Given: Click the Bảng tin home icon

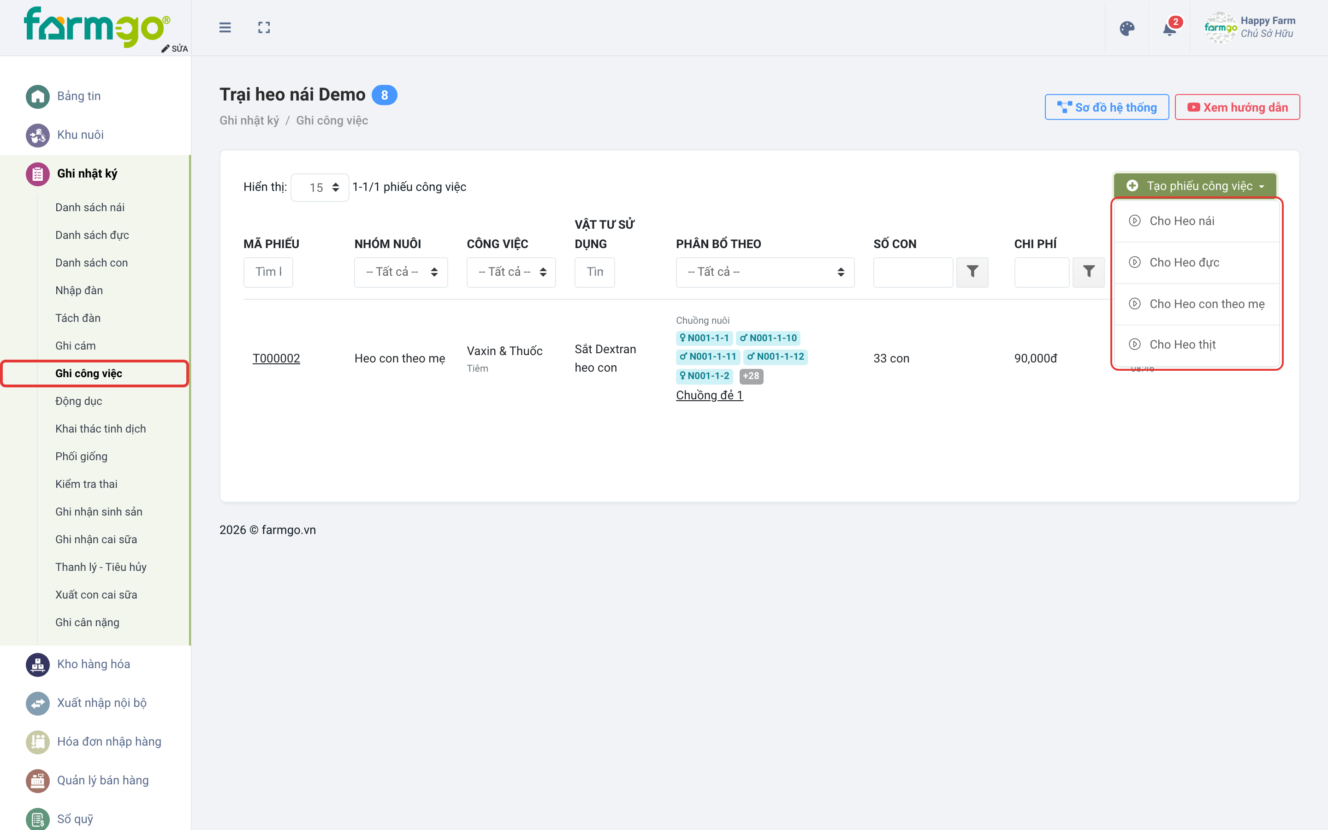Looking at the screenshot, I should pos(38,97).
